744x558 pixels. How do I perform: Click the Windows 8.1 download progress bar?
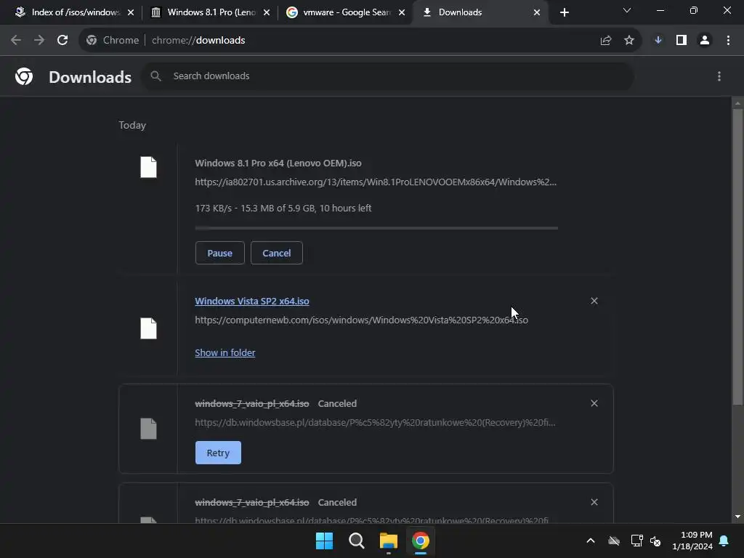[x=376, y=228]
